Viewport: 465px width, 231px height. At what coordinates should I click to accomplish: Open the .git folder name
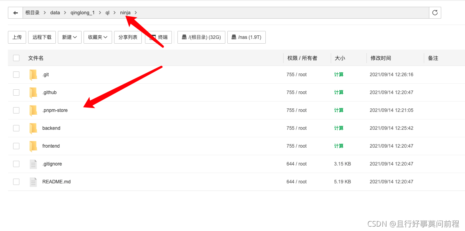point(46,75)
